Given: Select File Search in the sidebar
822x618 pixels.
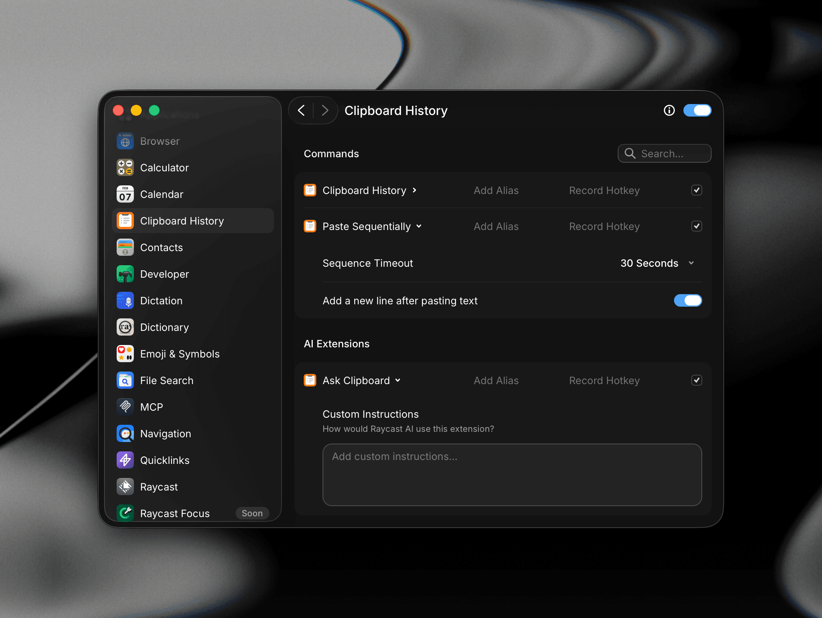Looking at the screenshot, I should coord(193,381).
